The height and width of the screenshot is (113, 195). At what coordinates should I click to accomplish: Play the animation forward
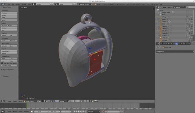(x=81, y=111)
